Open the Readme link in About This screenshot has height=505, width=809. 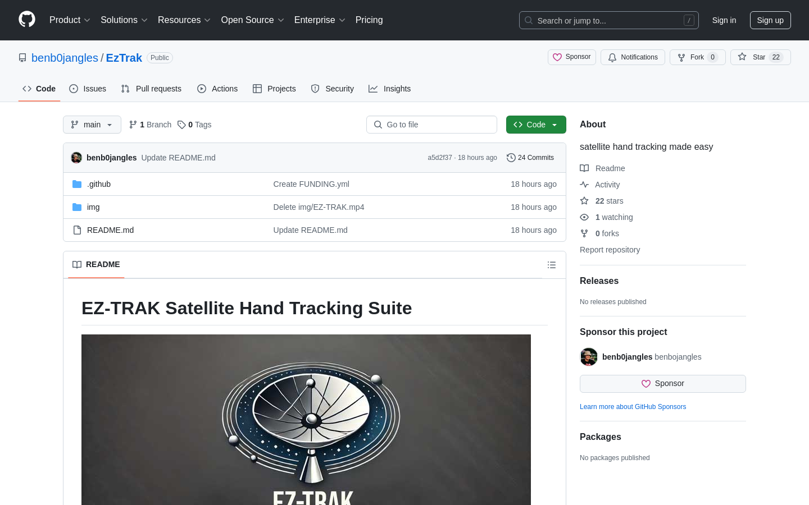click(x=602, y=168)
